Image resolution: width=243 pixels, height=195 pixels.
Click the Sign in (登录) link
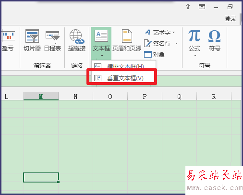pyautogui.click(x=230, y=19)
